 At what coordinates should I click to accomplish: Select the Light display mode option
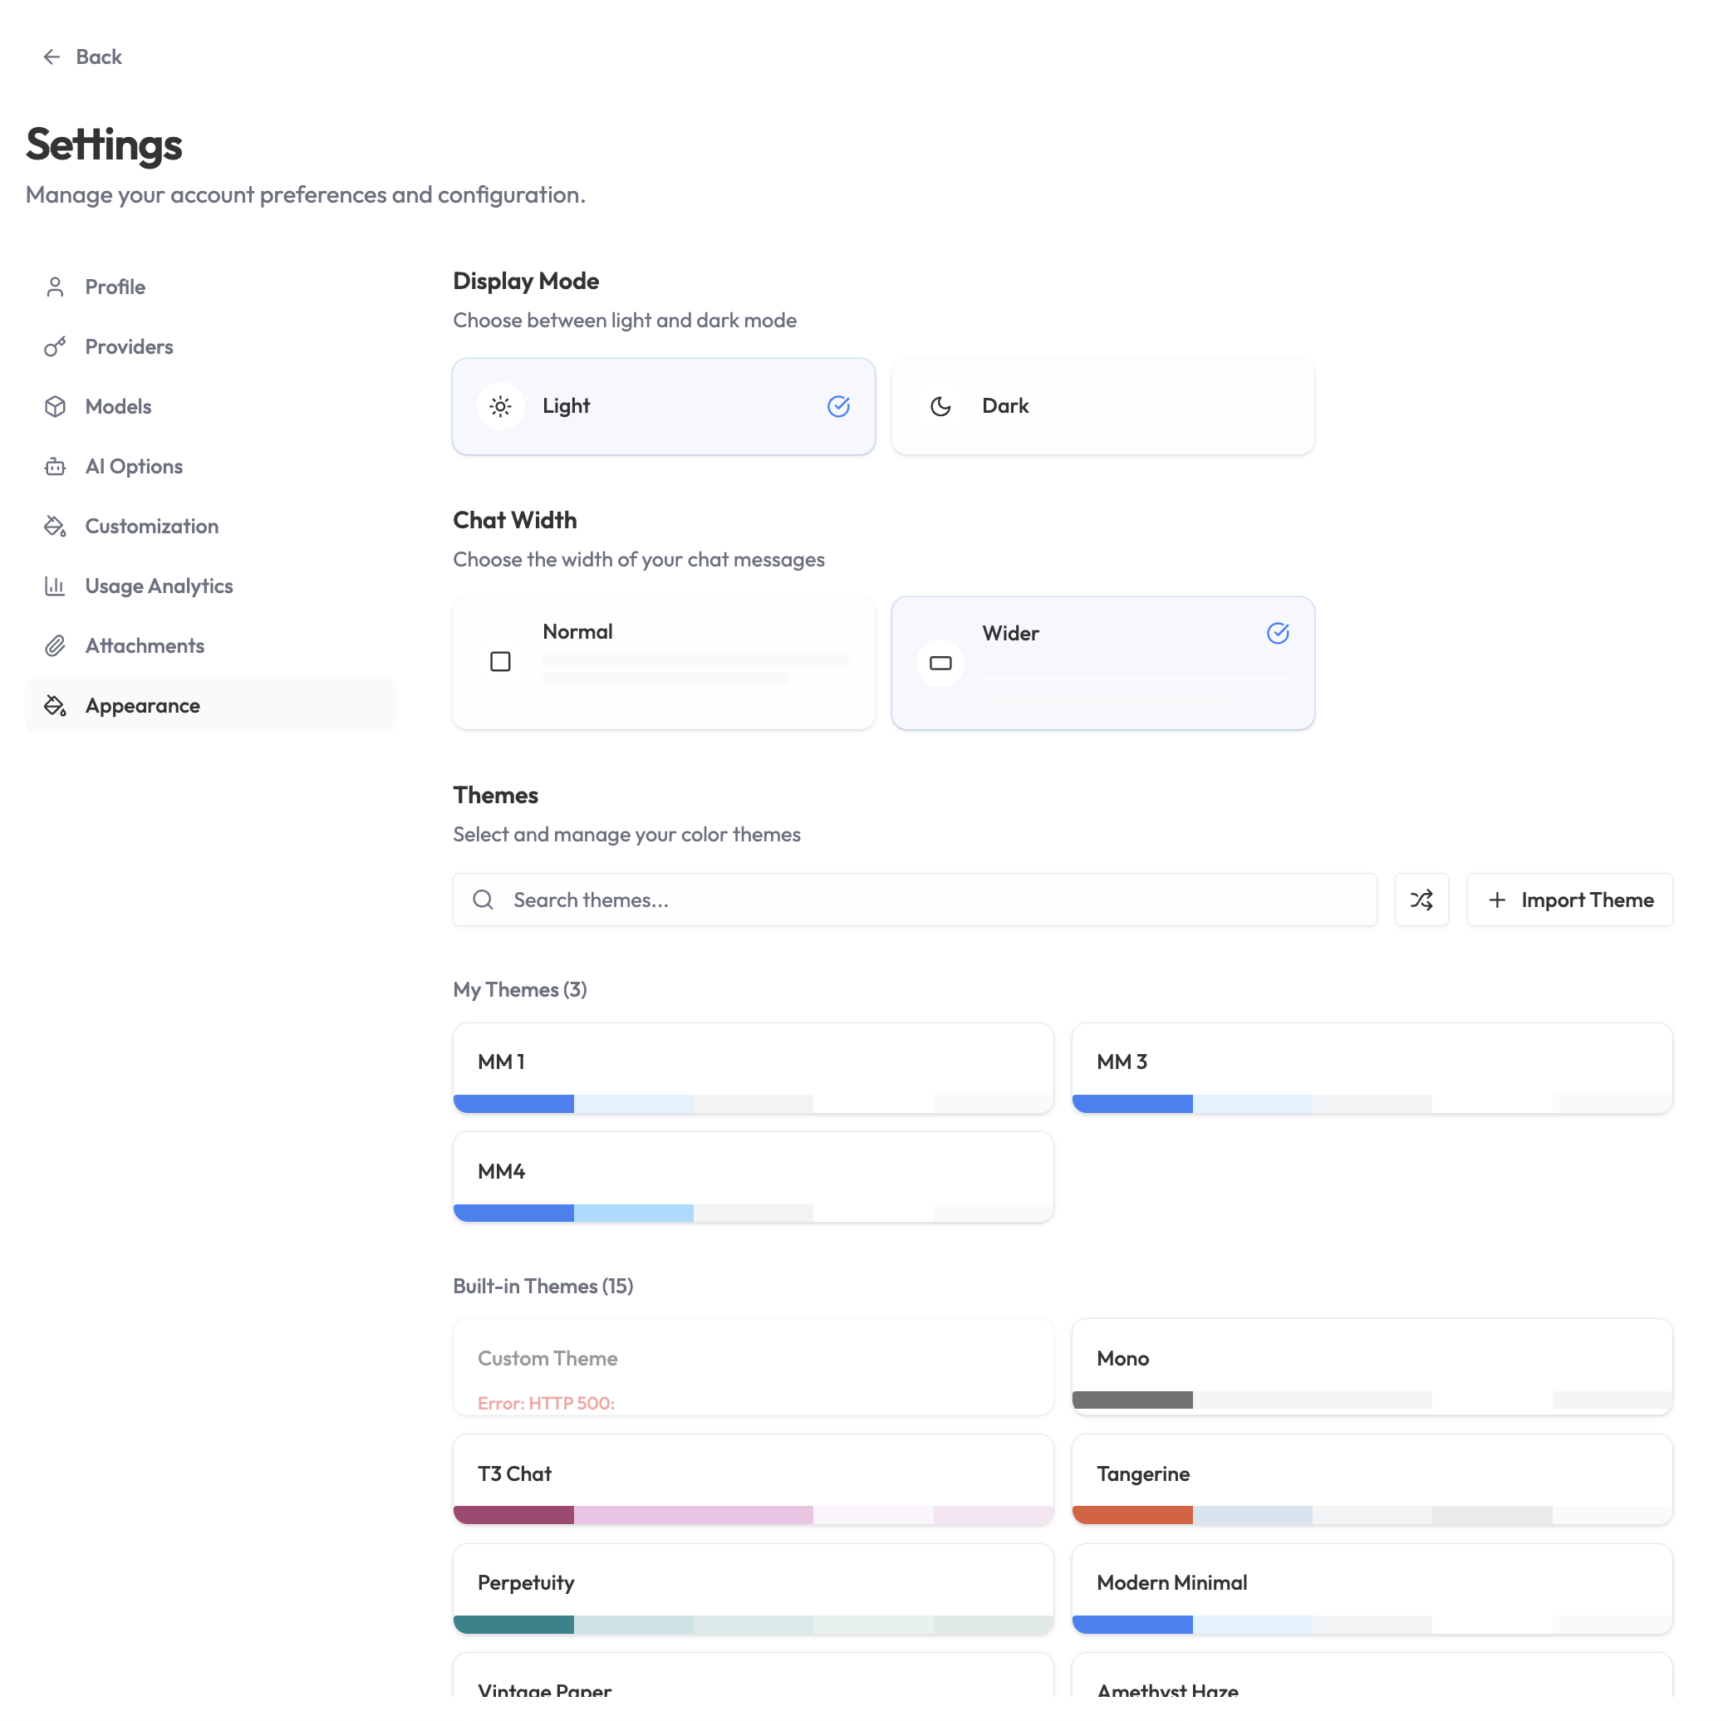click(x=663, y=407)
